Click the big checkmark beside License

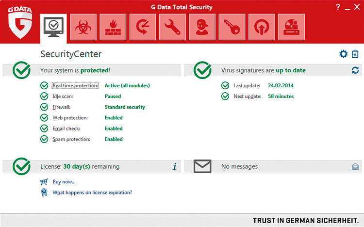coord(21,166)
